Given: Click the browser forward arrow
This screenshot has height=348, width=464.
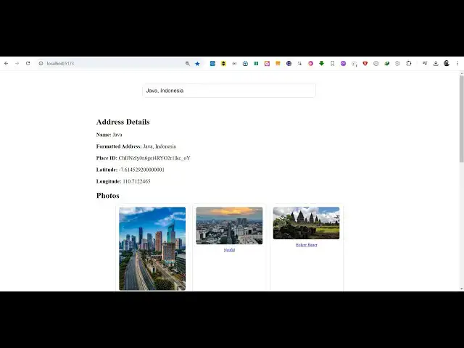Looking at the screenshot, I should tap(17, 63).
